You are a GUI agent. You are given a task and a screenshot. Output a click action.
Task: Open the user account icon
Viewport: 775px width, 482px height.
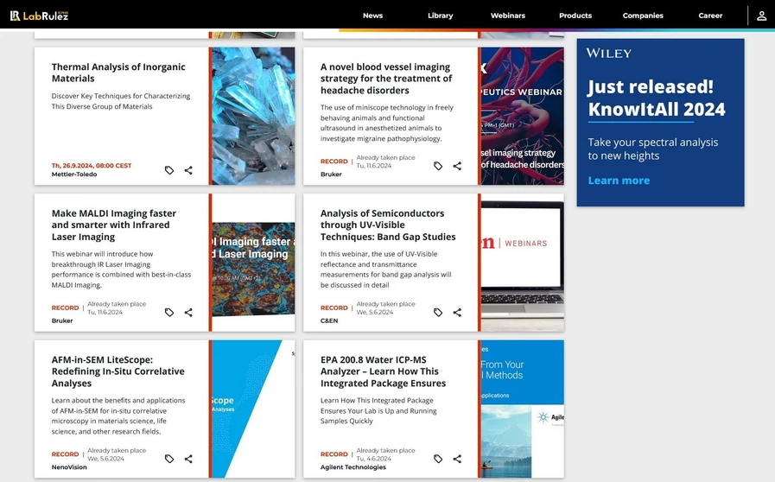(x=762, y=16)
